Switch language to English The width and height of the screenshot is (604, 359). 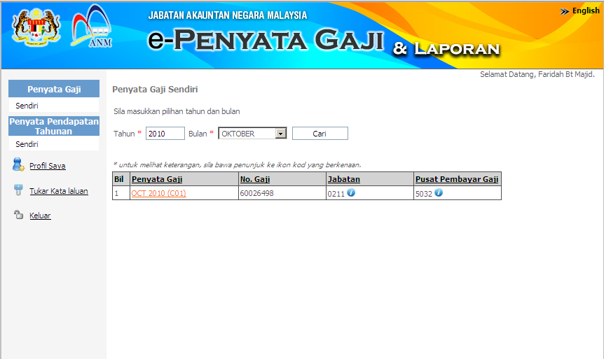[586, 10]
